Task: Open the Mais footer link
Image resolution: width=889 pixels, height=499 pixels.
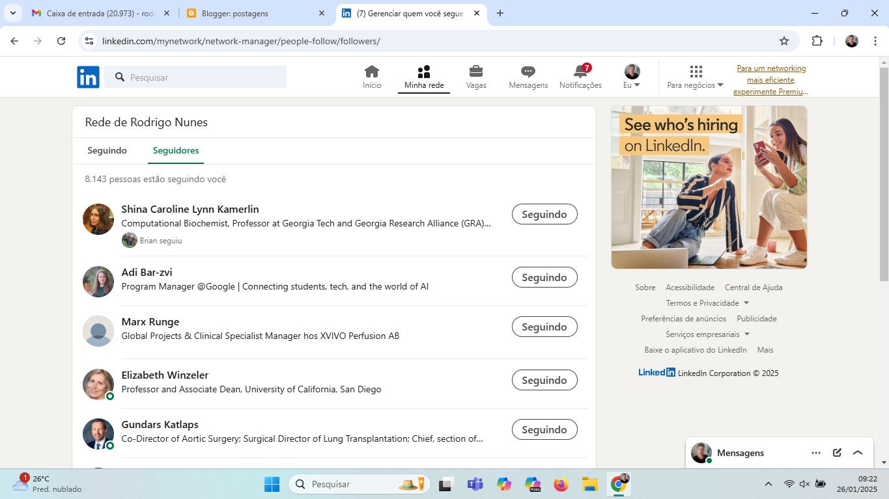Action: coord(765,350)
